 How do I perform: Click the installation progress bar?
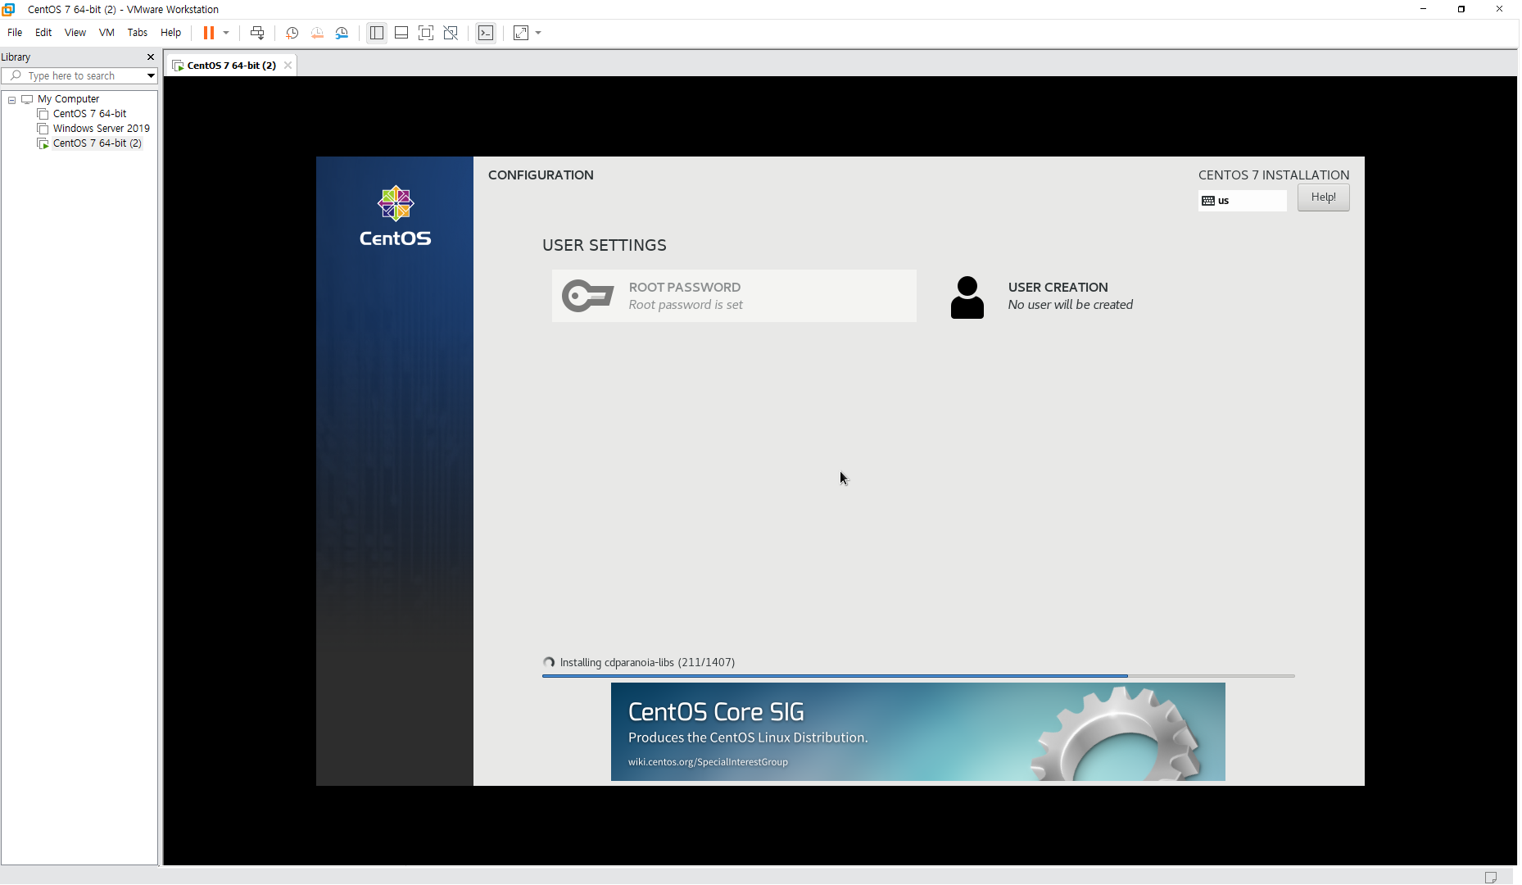[918, 676]
